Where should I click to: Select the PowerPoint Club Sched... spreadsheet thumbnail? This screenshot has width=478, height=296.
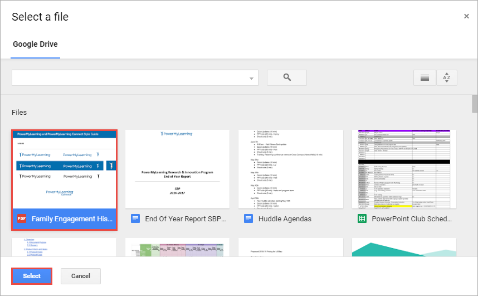(x=404, y=169)
